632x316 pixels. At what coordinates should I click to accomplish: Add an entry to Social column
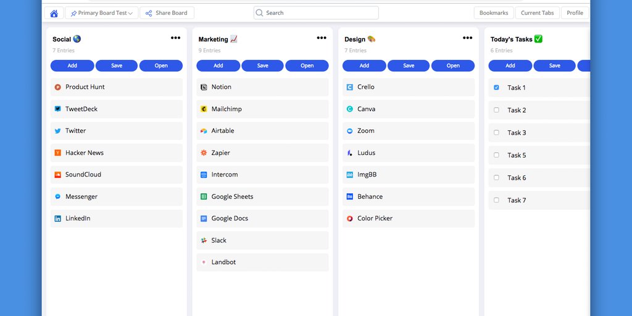tap(72, 65)
